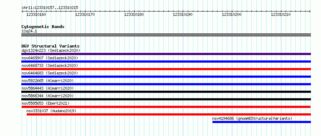The image size is (321, 136).
Task: Select the nsv3331037 (Audano2019) label
Action: coord(51,111)
